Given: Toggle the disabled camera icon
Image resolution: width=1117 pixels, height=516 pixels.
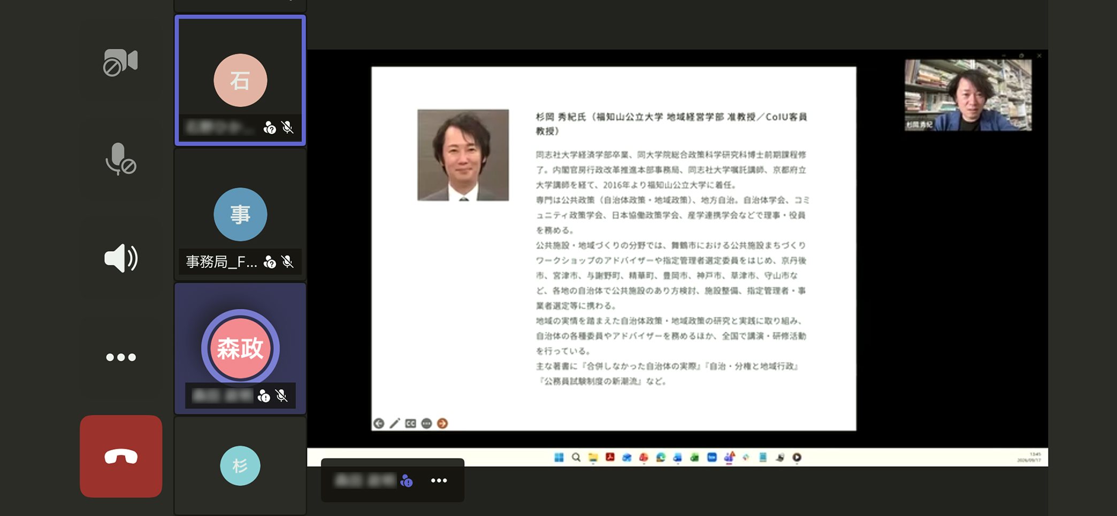Looking at the screenshot, I should 120,61.
